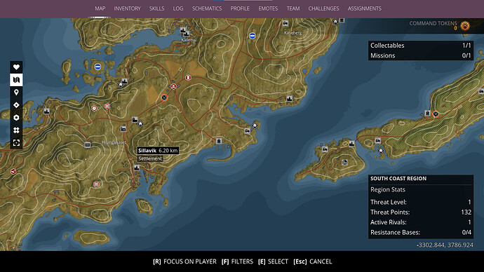Click orange rival marker on eastern island

coord(436,114)
